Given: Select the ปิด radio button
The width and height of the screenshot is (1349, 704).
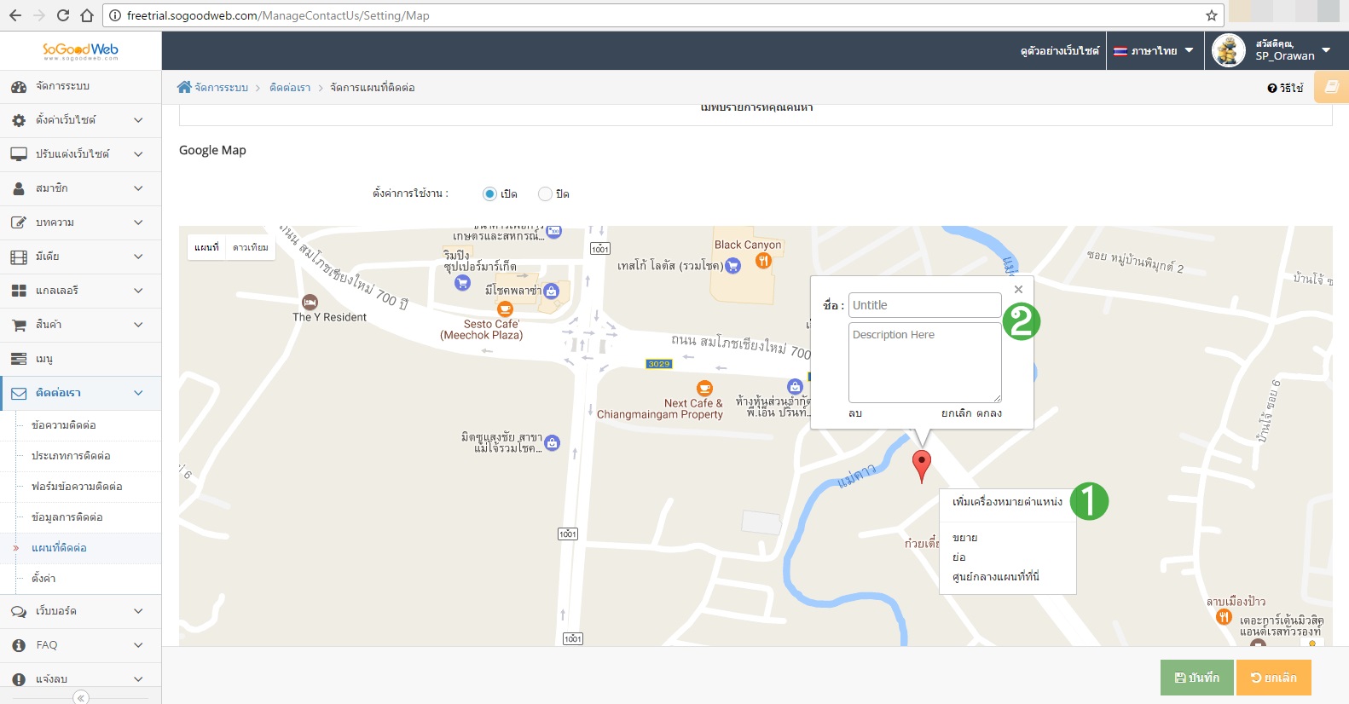Looking at the screenshot, I should tap(545, 193).
